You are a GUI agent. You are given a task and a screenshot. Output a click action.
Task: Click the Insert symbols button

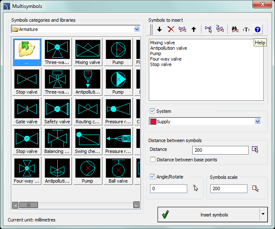pyautogui.click(x=209, y=214)
